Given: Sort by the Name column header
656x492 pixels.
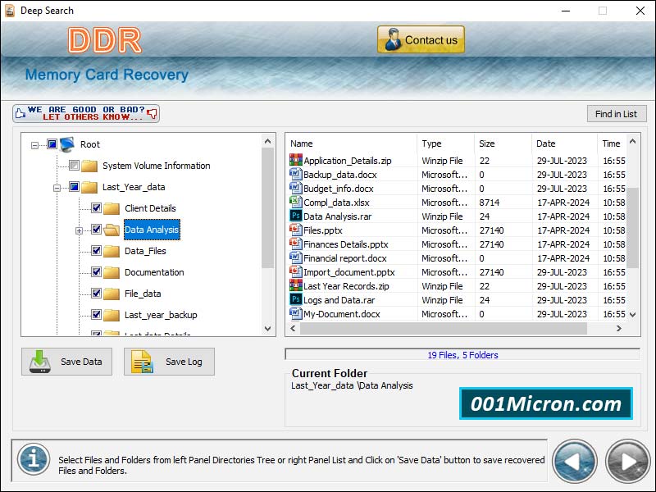Looking at the screenshot, I should [351, 143].
